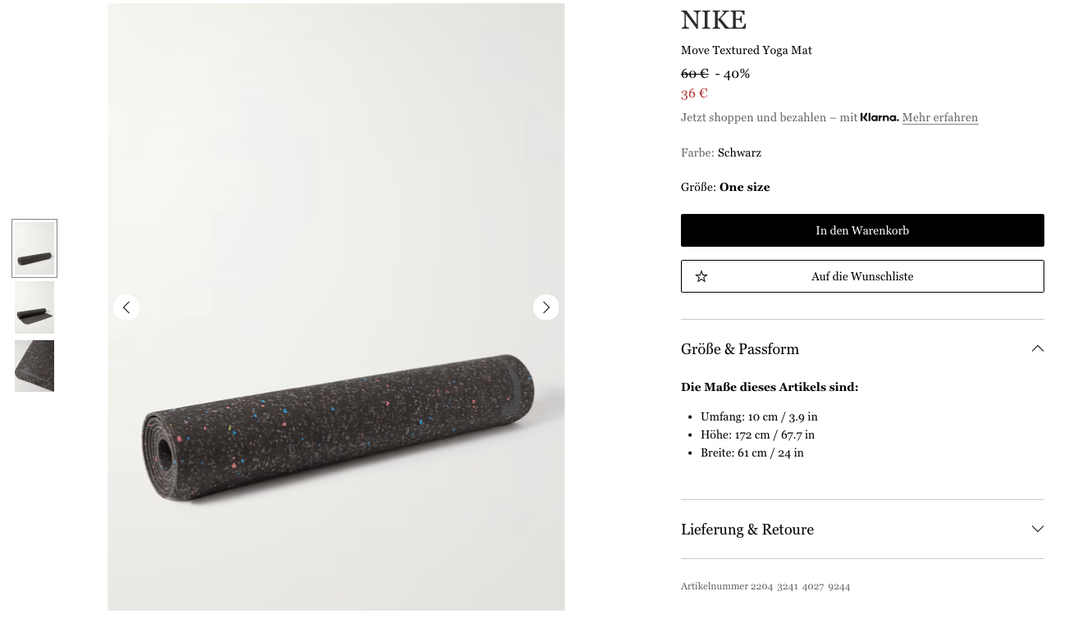Click the Lieferung & Retoure section title
Viewport: 1078px width, 623px height.
pos(747,530)
